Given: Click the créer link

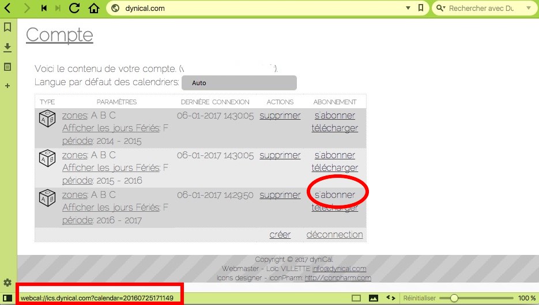Looking at the screenshot, I should 280,234.
